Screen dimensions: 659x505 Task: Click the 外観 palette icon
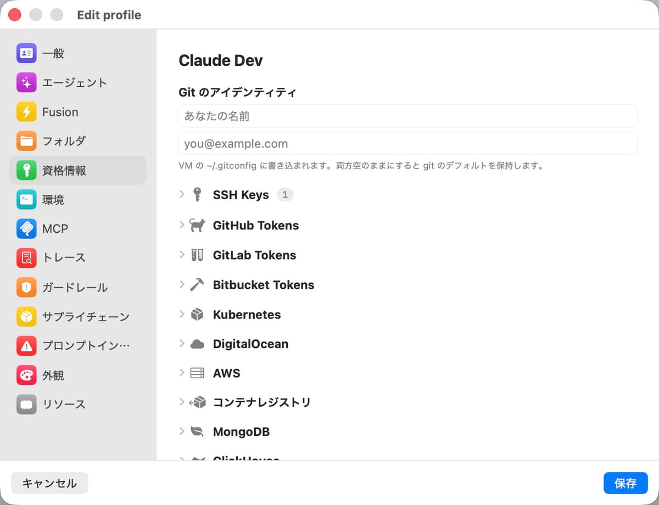(x=26, y=375)
